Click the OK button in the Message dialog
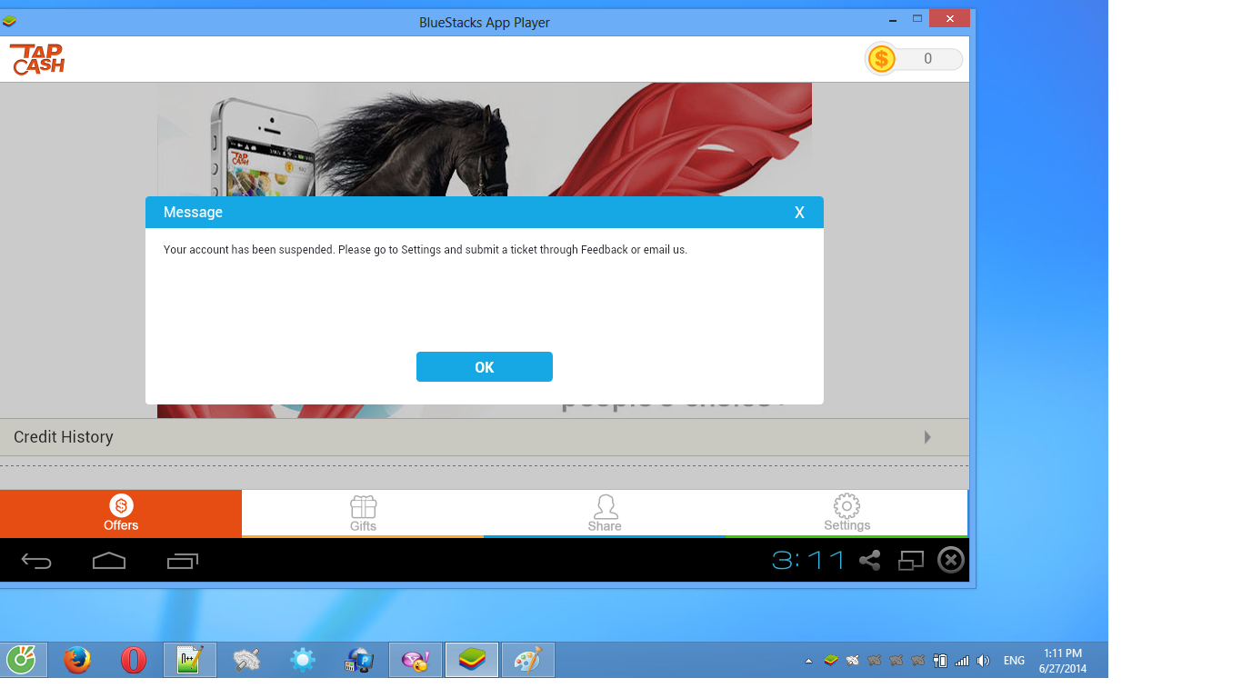 click(x=485, y=367)
